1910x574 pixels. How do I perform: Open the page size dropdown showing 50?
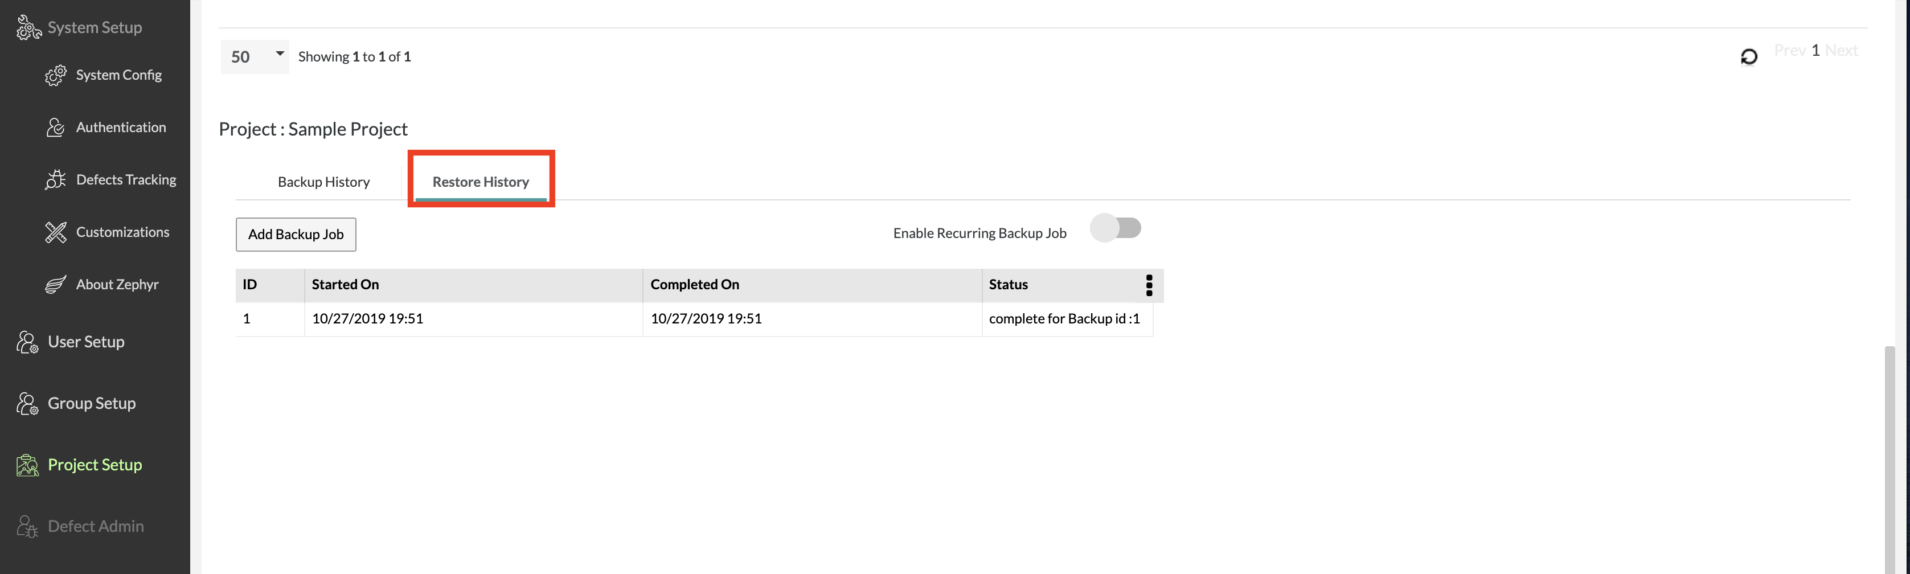point(255,56)
